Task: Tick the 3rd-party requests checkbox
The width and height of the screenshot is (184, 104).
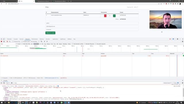Action: [x=95, y=44]
